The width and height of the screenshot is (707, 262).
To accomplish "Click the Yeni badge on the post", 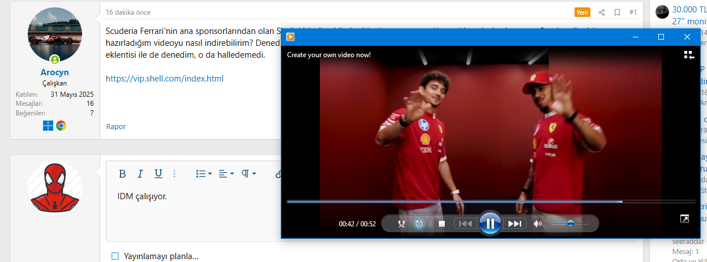I will coord(582,12).
